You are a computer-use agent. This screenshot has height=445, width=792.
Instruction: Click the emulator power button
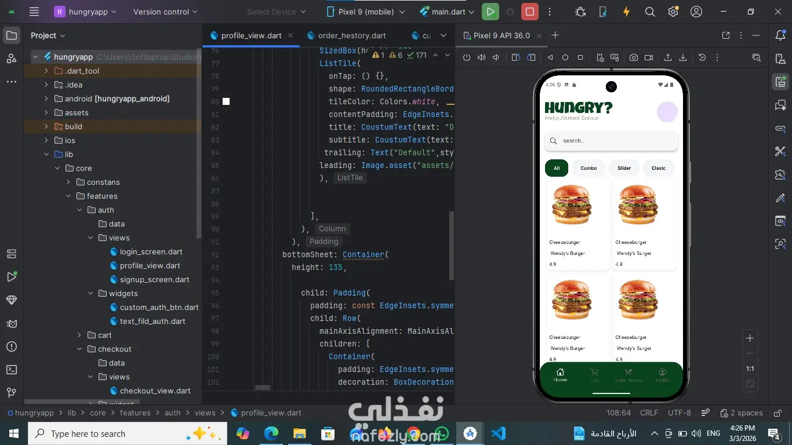(467, 57)
